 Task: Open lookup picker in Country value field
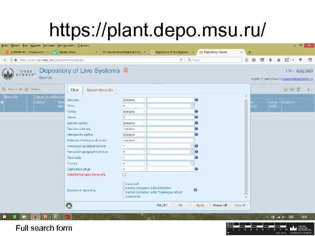(192, 163)
